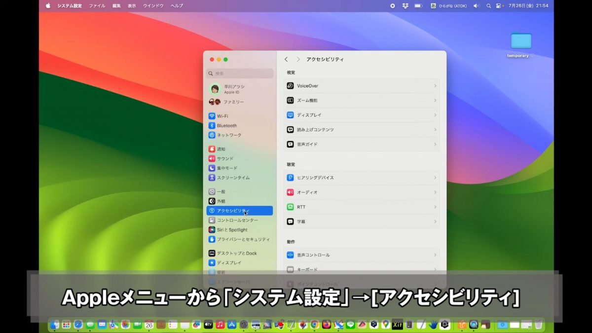Click the volume icon in the menu bar

click(x=477, y=6)
